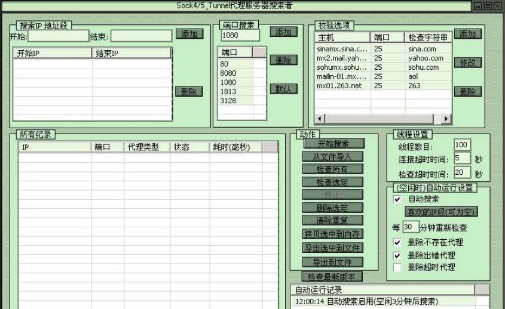Click 修改 button in 校验选项 group
Image resolution: width=505 pixels, height=309 pixels.
point(467,63)
